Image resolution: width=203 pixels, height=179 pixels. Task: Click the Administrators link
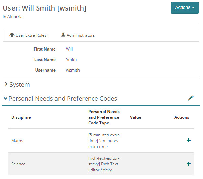[x=81, y=35]
